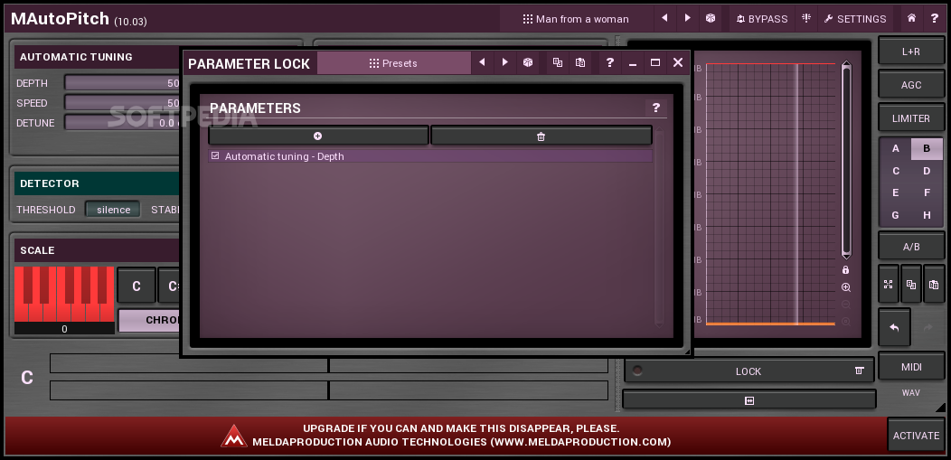951x460 pixels.
Task: Open main preset selector Man from a woman
Action: 576,19
